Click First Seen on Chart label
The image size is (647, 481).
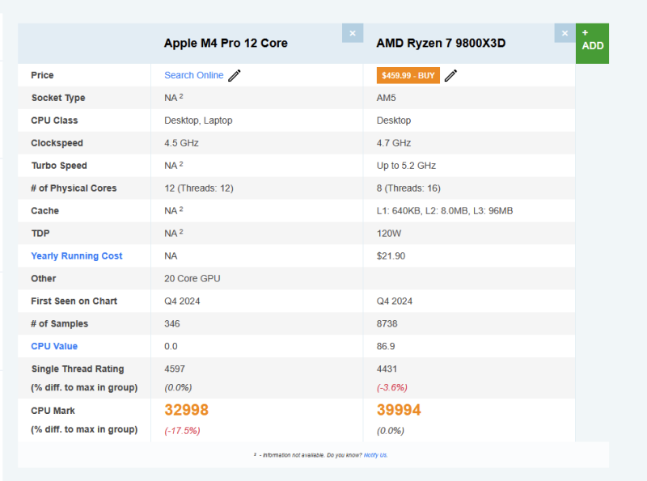pyautogui.click(x=74, y=302)
